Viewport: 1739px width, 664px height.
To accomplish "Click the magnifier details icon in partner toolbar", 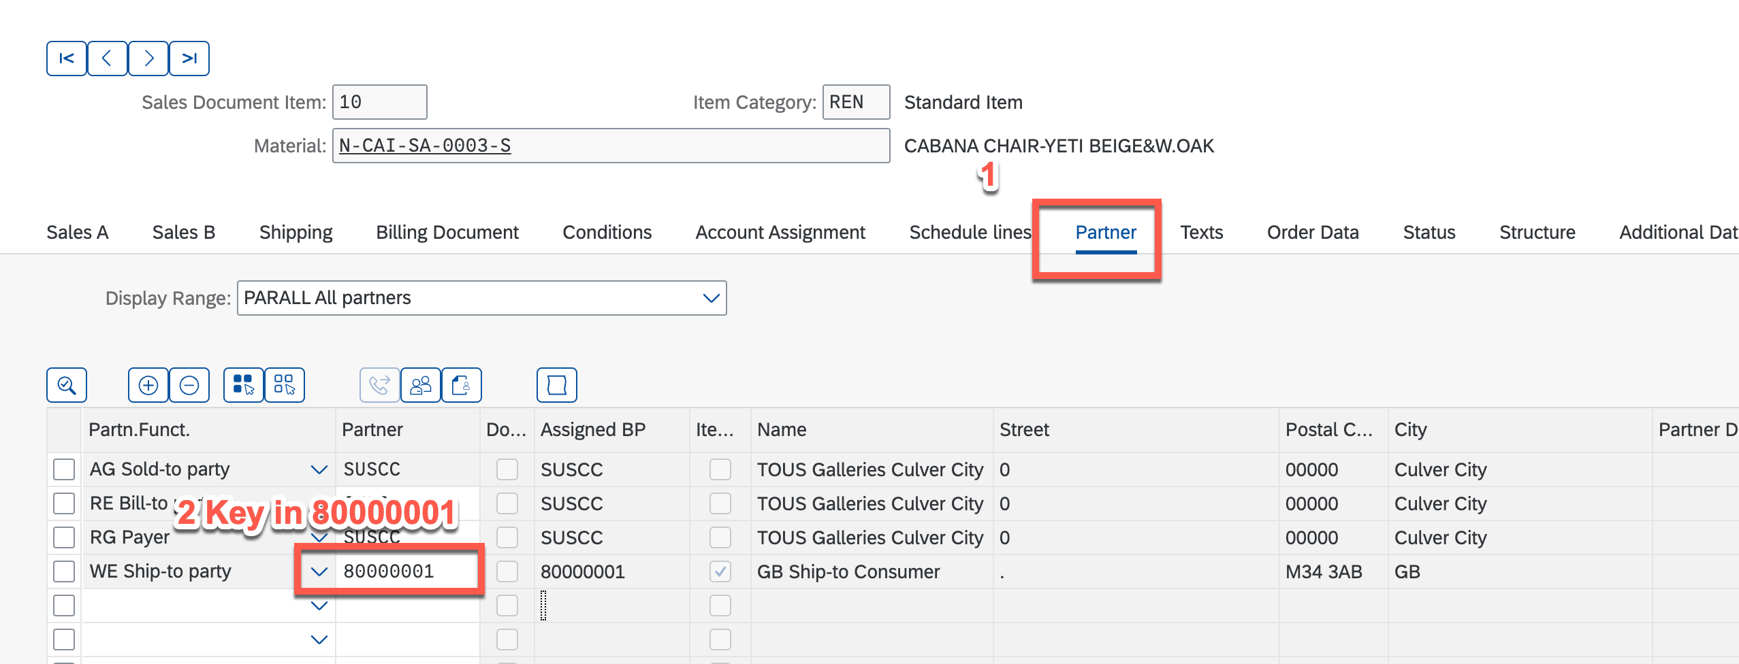I will (67, 385).
